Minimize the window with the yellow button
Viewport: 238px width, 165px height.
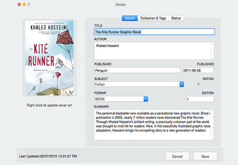pyautogui.click(x=24, y=4)
